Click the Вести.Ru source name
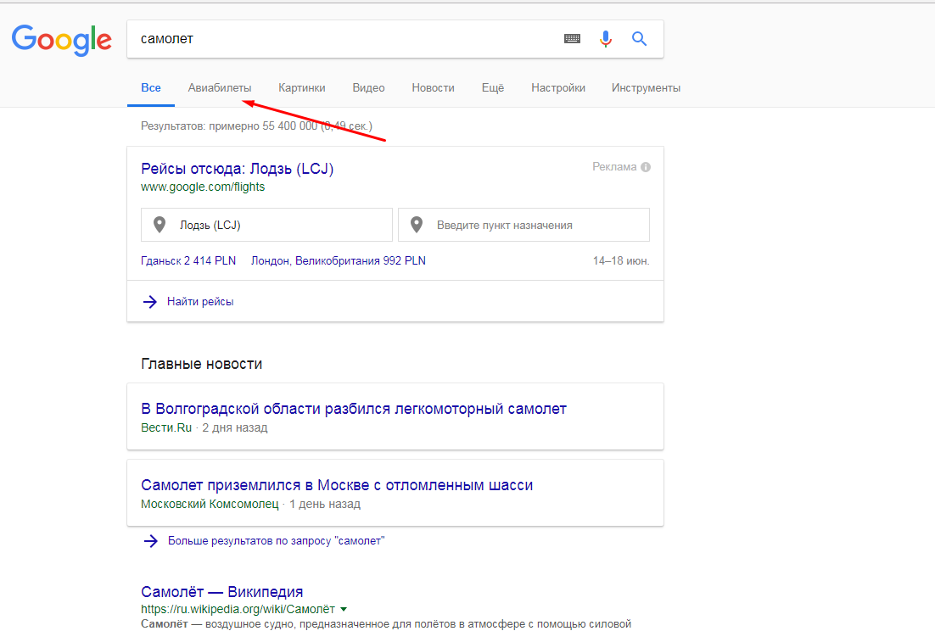This screenshot has height=631, width=935. (166, 427)
